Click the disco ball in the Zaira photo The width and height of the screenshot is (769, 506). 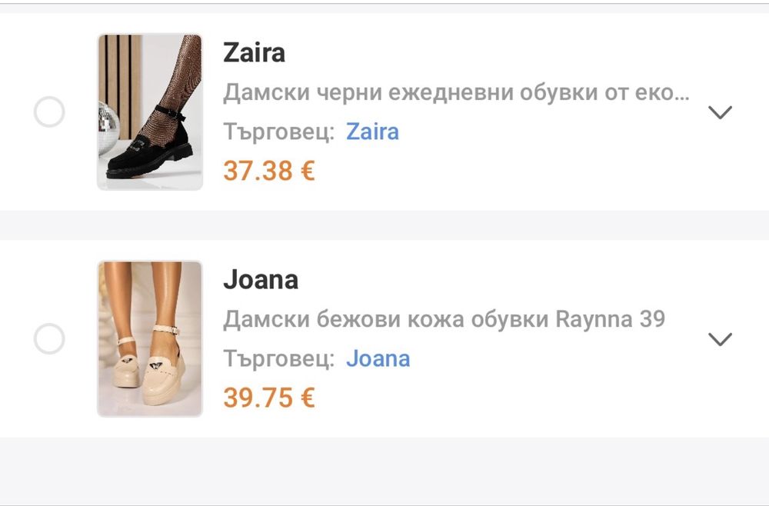(x=108, y=128)
